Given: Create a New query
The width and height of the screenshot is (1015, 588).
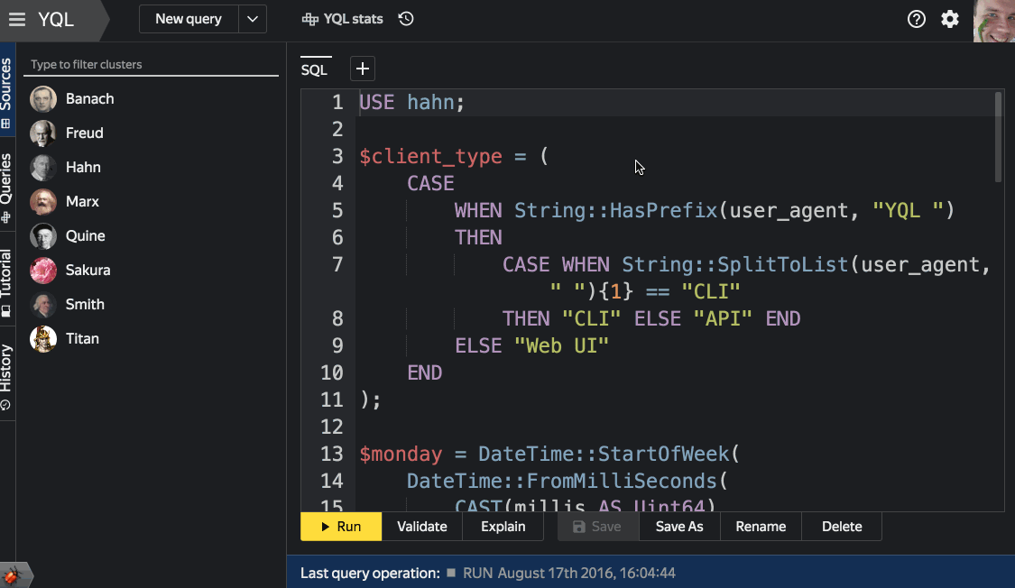Looking at the screenshot, I should point(189,20).
